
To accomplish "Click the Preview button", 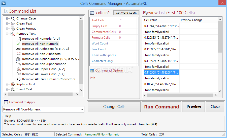I will (x=193, y=107).
